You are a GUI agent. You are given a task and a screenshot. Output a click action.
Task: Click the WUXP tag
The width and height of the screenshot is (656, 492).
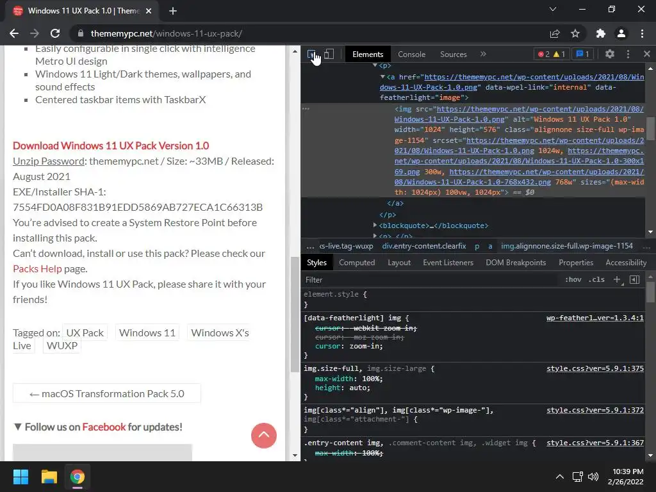tap(62, 345)
